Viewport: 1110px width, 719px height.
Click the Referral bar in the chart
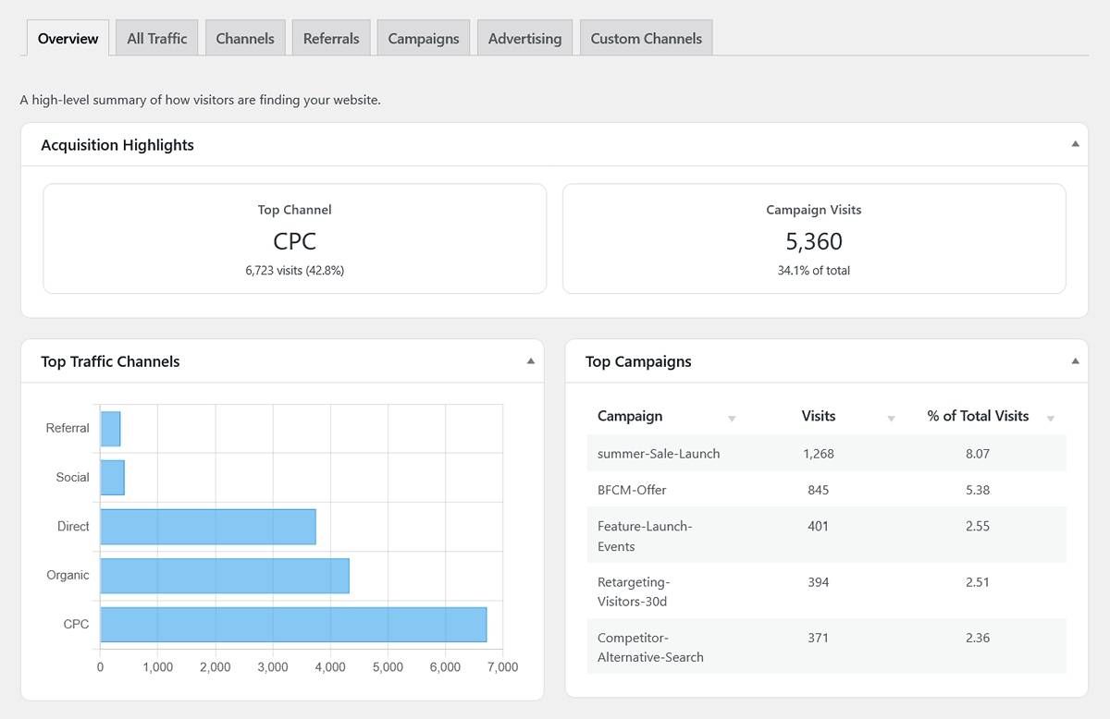point(110,428)
